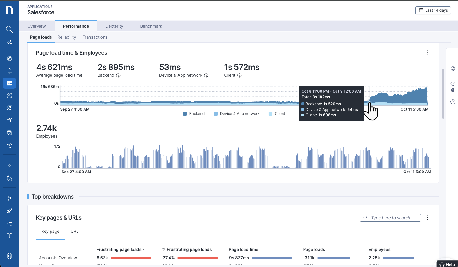Click the info icon next to Client
Image resolution: width=458 pixels, height=267 pixels.
tap(240, 75)
